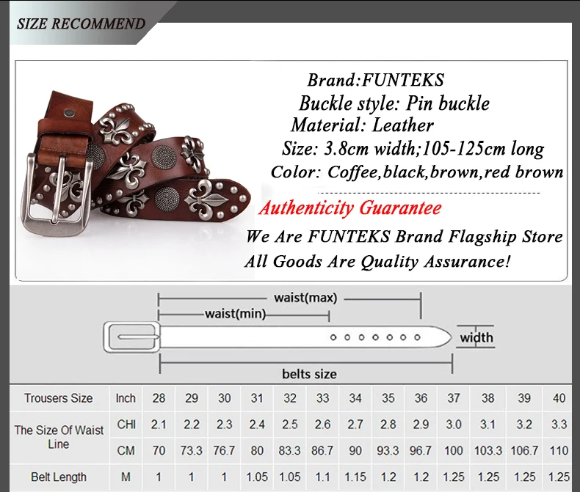This screenshot has width=580, height=492.
Task: Select the Color: Coffee,black,brown line
Action: (417, 172)
